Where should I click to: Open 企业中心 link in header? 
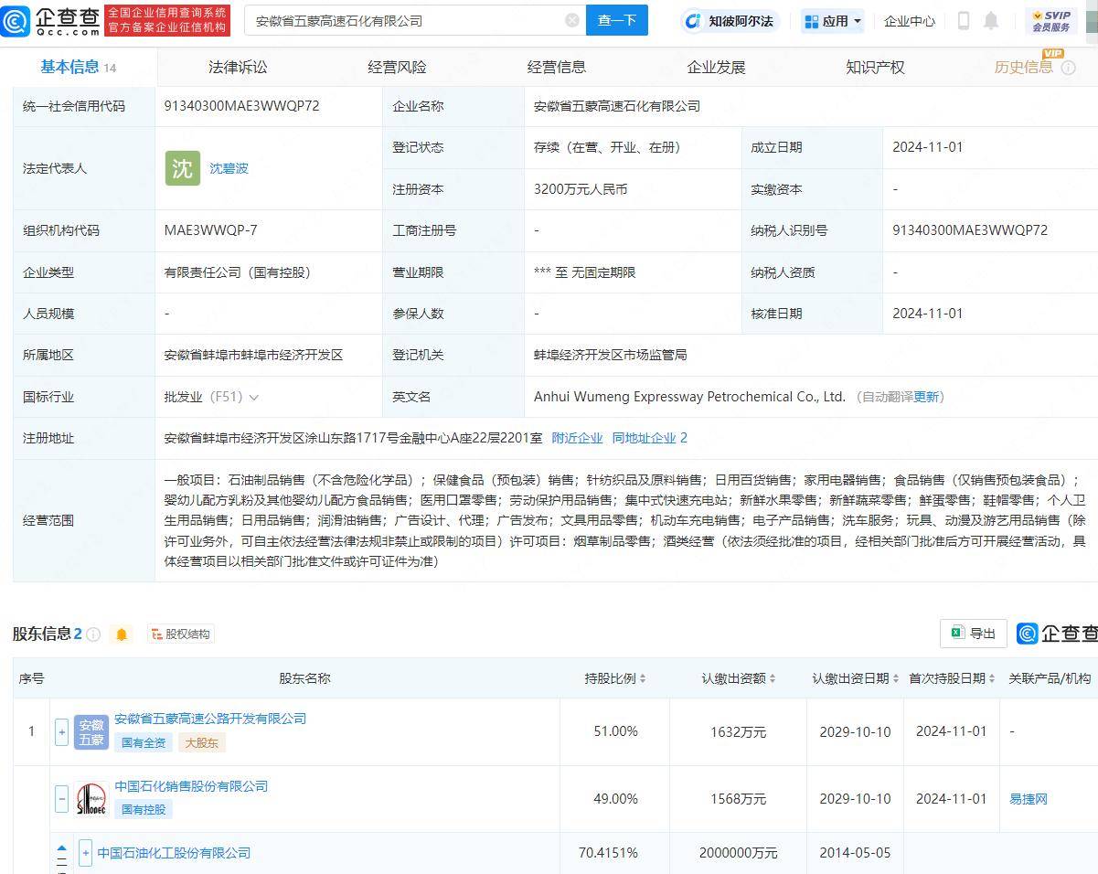(x=910, y=20)
